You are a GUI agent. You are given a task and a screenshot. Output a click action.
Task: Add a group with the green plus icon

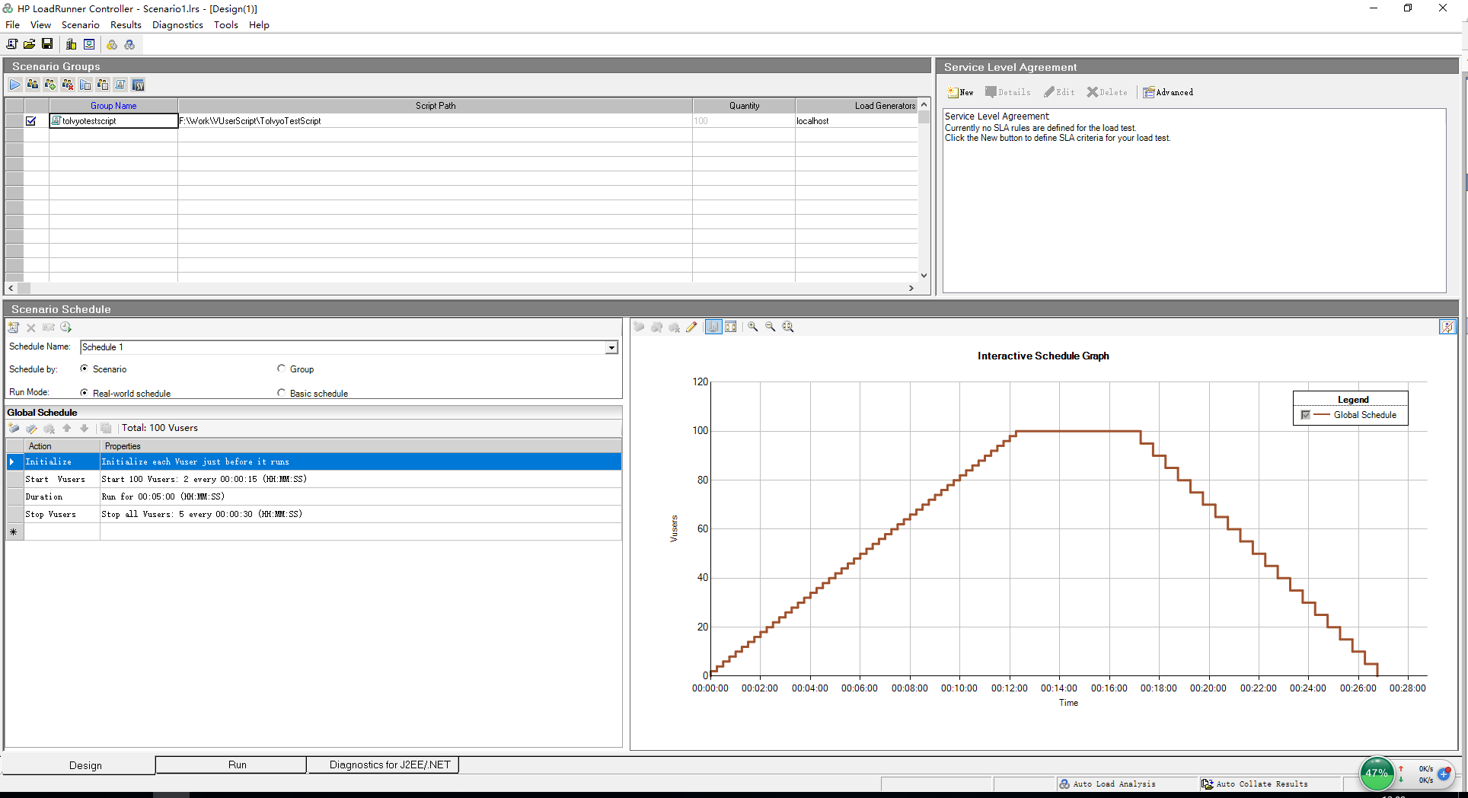50,85
